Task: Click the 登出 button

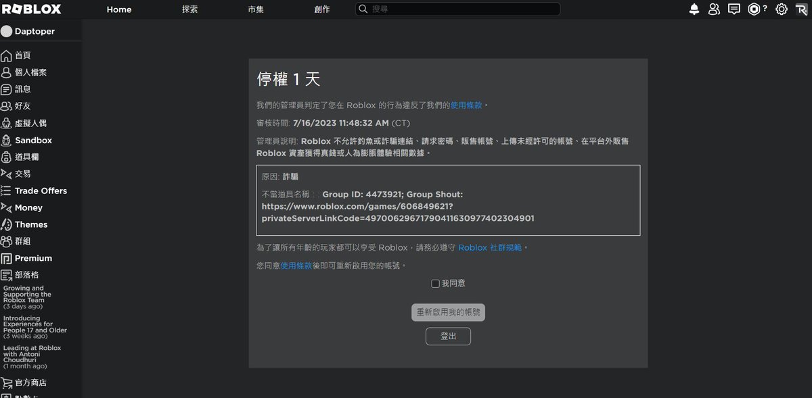Action: pos(448,336)
